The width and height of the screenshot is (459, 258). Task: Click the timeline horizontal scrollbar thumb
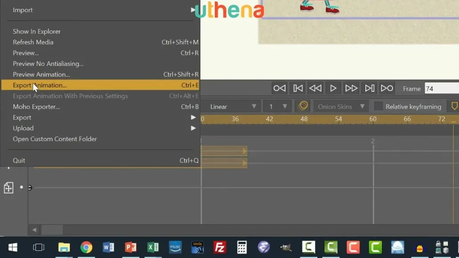pyautogui.click(x=52, y=230)
